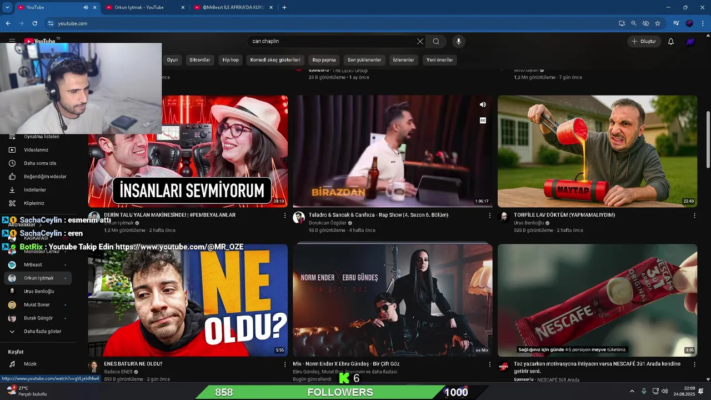Start voice search with microphone icon
The height and width of the screenshot is (400, 711).
tap(458, 41)
